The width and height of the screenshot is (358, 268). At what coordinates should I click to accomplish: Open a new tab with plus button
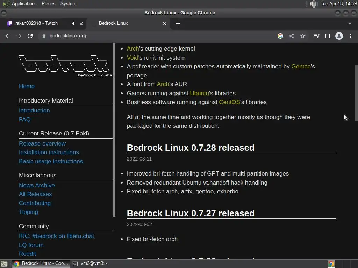click(178, 24)
